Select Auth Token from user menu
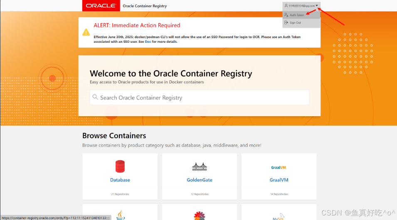This screenshot has width=397, height=220. click(297, 15)
